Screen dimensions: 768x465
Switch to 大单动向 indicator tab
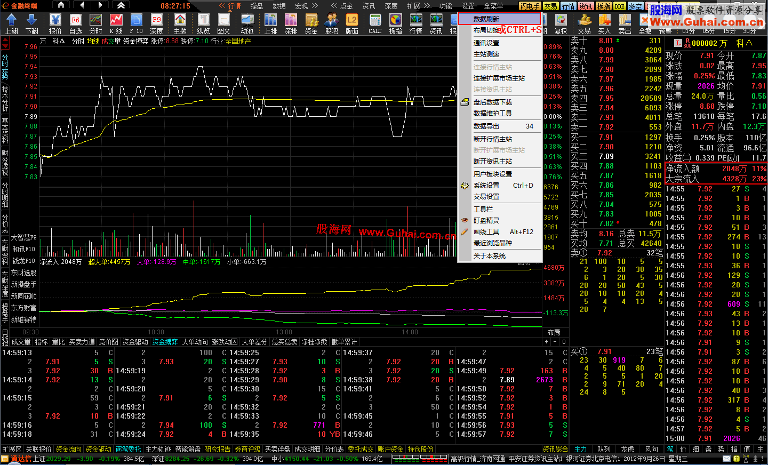click(195, 342)
